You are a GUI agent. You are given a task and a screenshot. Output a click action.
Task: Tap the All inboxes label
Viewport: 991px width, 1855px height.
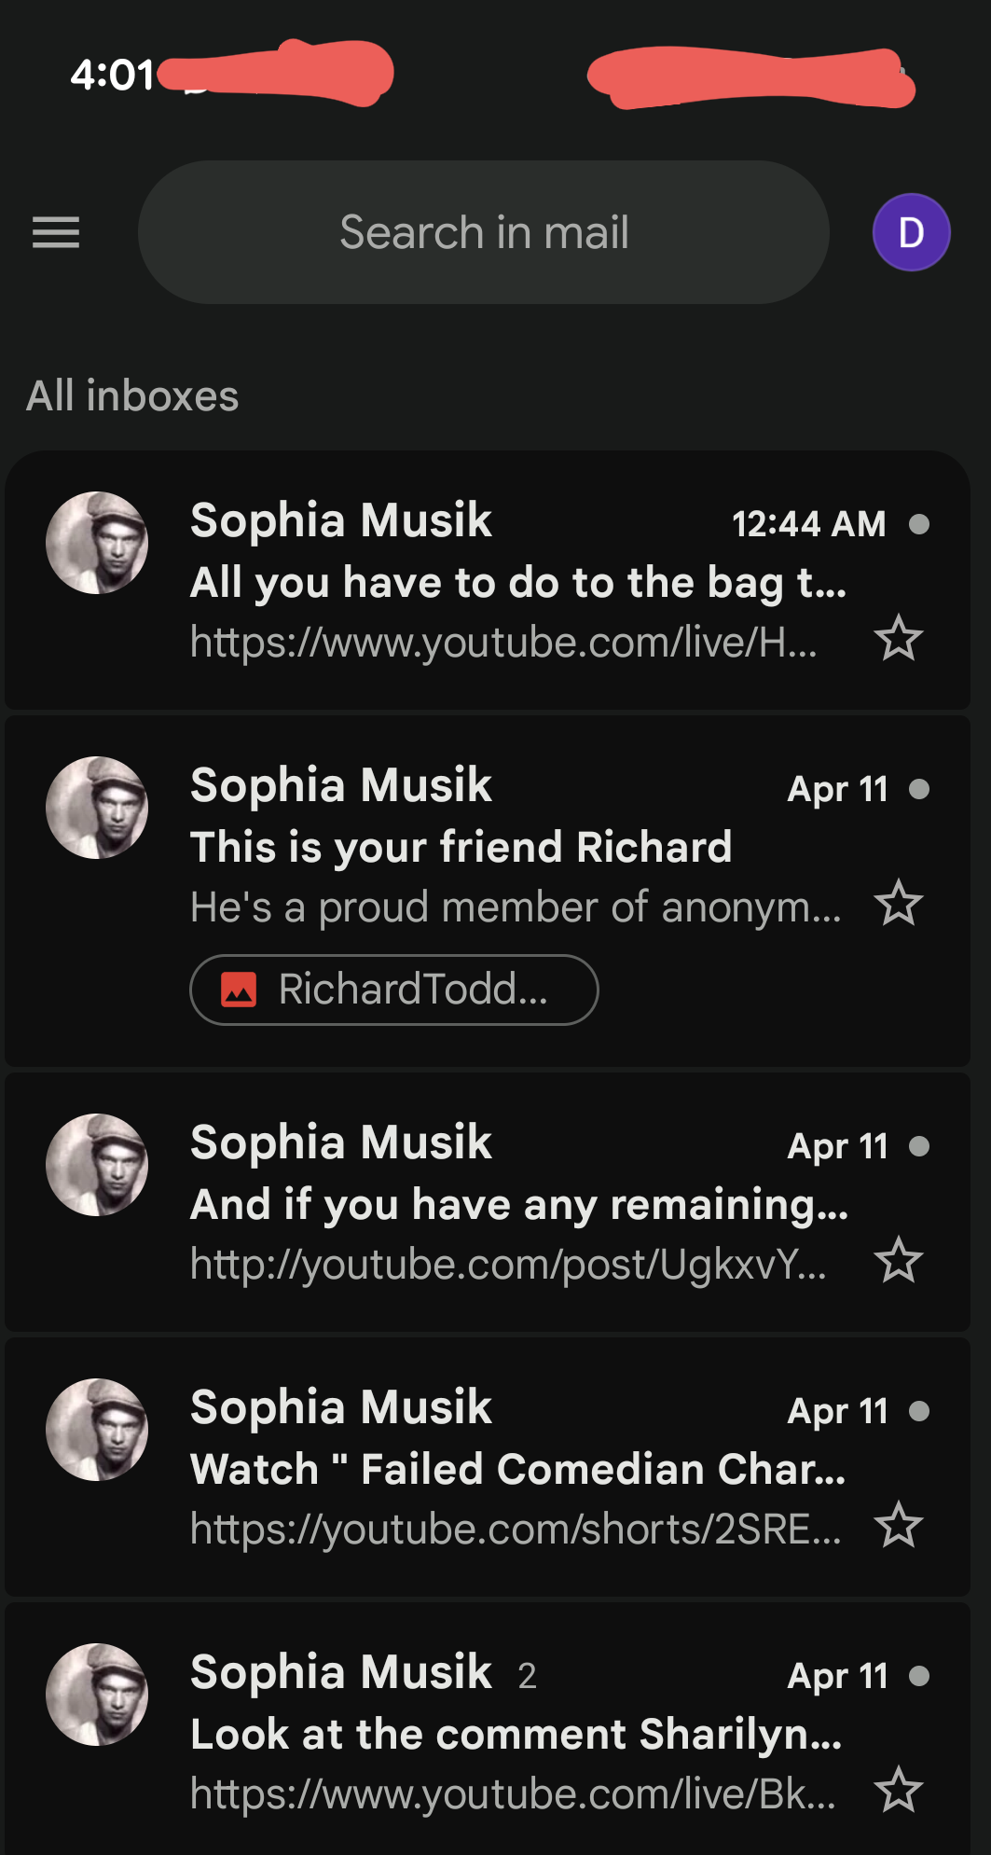pyautogui.click(x=132, y=396)
